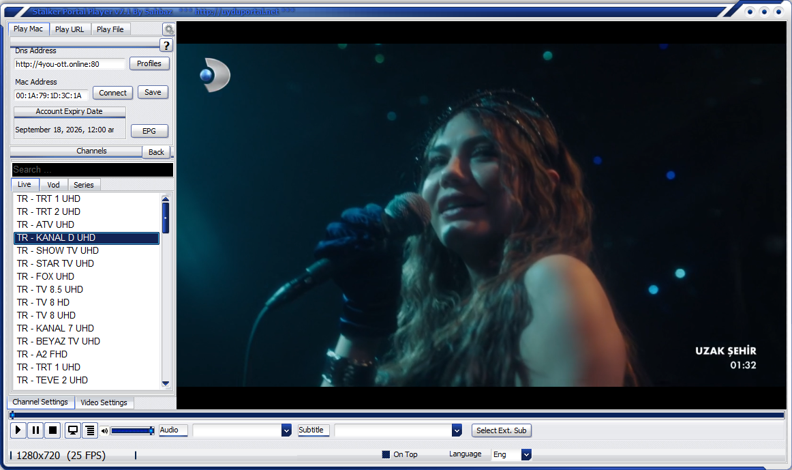Viewport: 792px width, 470px height.
Task: Click the question mark help button
Action: pyautogui.click(x=166, y=46)
